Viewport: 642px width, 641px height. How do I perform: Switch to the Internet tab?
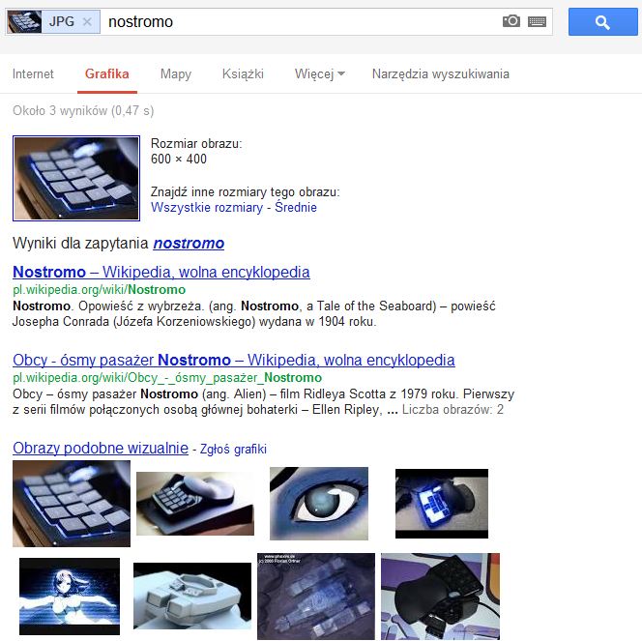point(33,74)
